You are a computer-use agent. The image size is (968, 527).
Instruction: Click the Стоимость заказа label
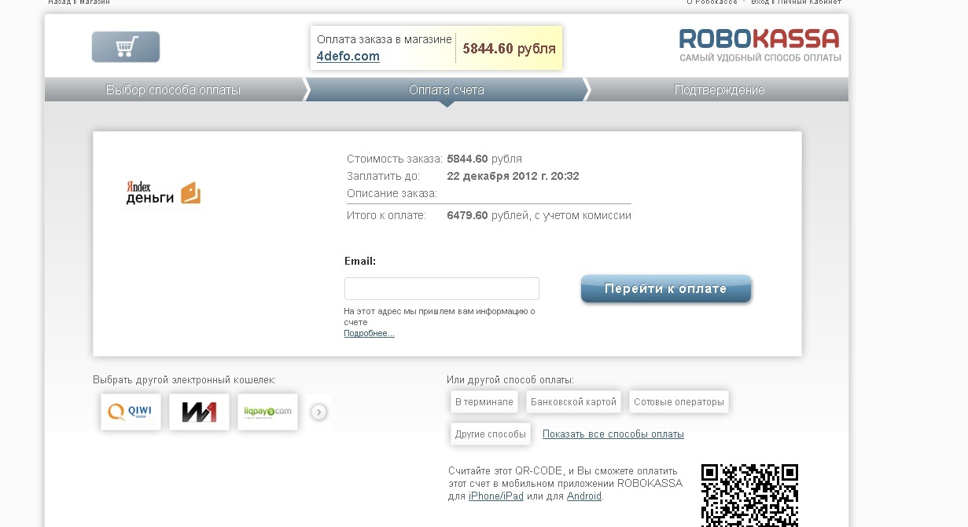click(395, 159)
